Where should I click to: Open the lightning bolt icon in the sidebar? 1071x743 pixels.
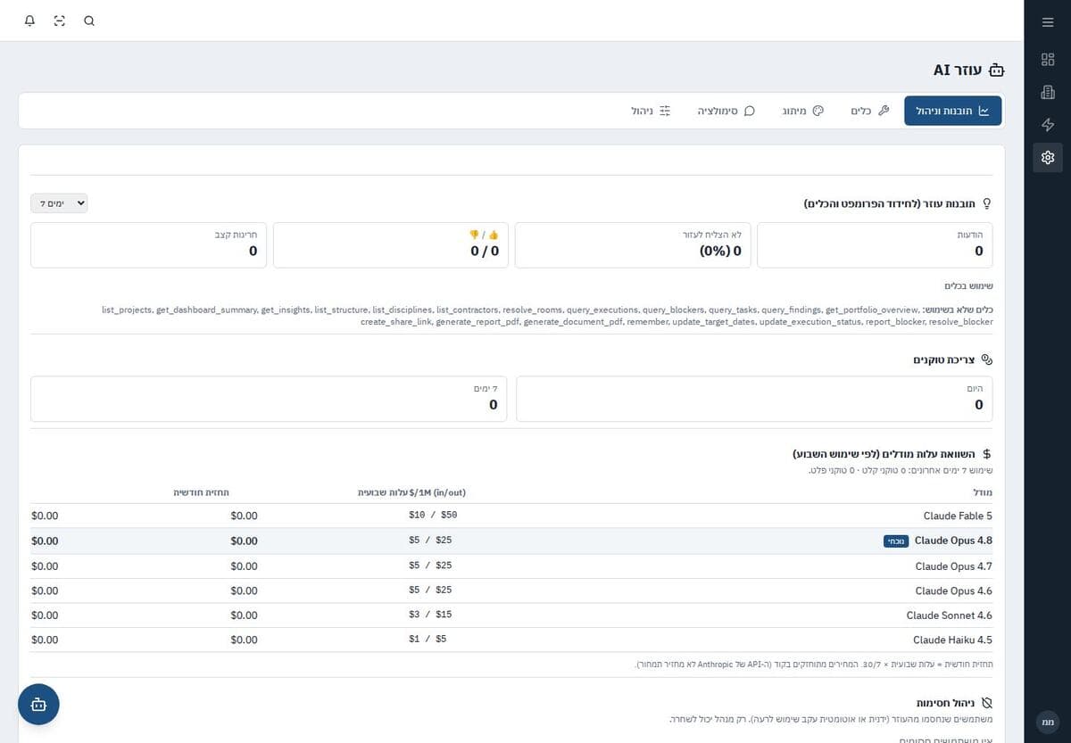pyautogui.click(x=1048, y=125)
